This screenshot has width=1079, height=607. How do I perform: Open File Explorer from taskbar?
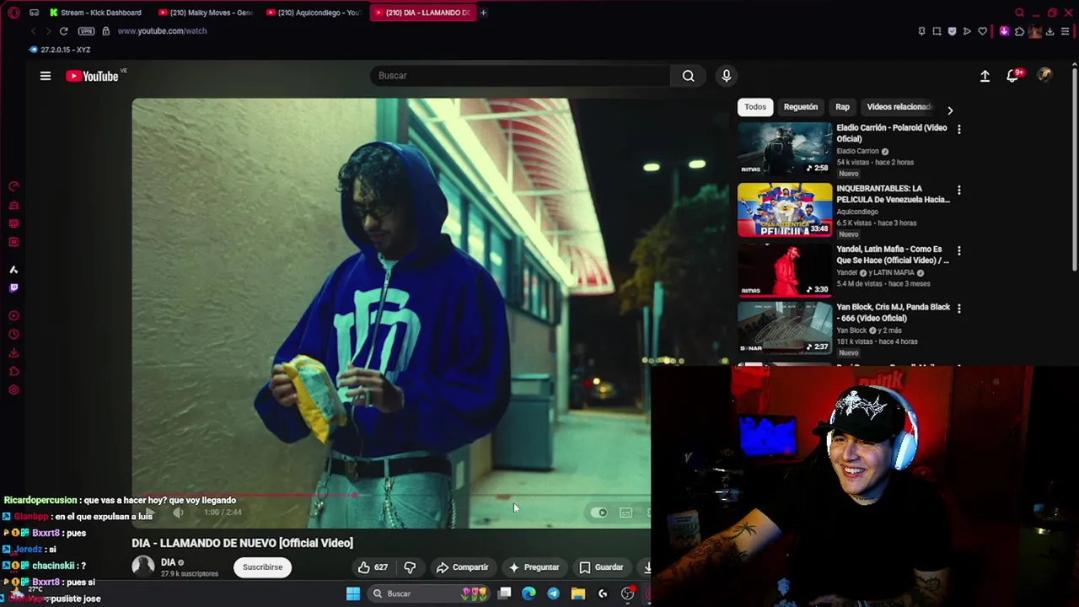pyautogui.click(x=577, y=594)
